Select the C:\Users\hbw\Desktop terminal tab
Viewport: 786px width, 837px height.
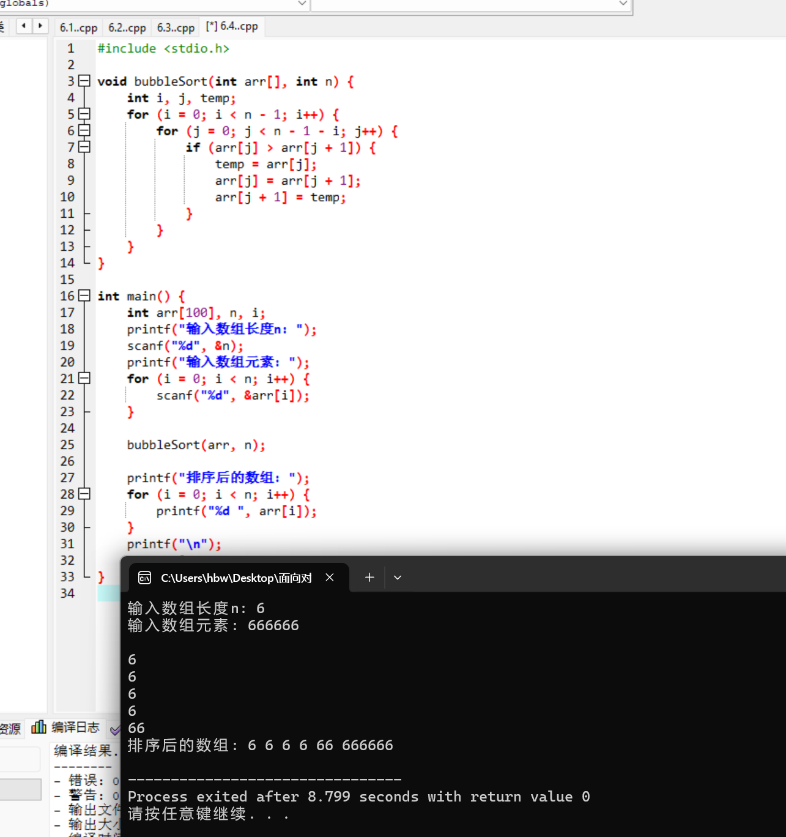(x=237, y=578)
